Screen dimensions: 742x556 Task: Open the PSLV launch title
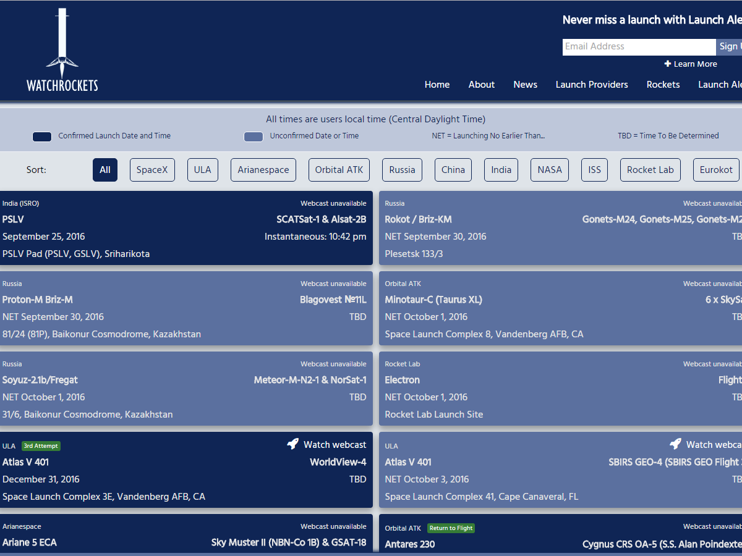tap(13, 219)
